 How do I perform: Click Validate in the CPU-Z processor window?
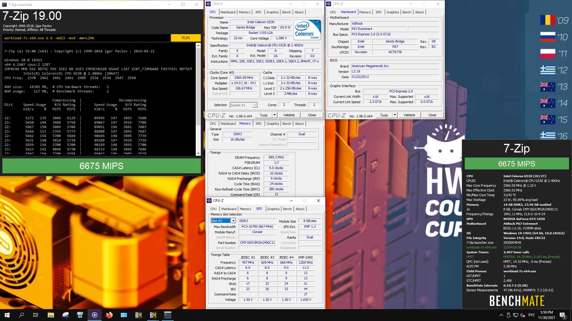289,115
